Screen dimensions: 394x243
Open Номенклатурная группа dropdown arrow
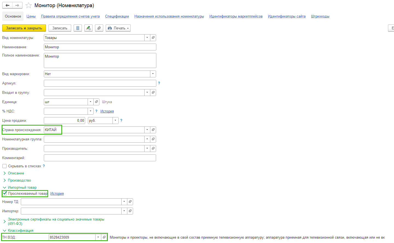point(147,139)
